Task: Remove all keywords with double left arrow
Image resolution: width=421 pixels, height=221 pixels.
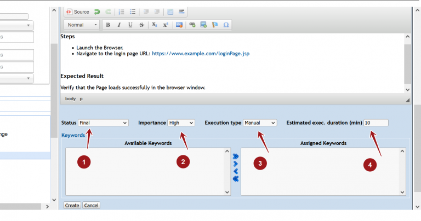Action: [x=236, y=179]
